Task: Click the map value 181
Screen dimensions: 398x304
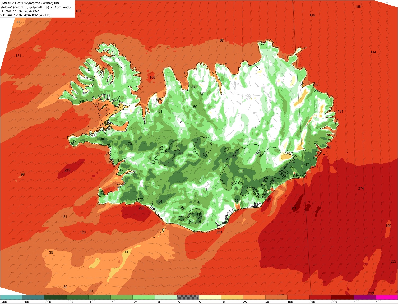Action: 340,111
